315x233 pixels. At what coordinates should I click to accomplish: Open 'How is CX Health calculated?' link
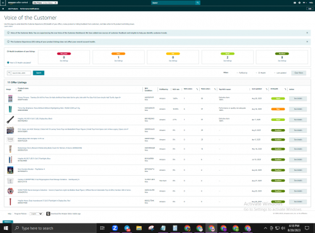tap(20, 62)
